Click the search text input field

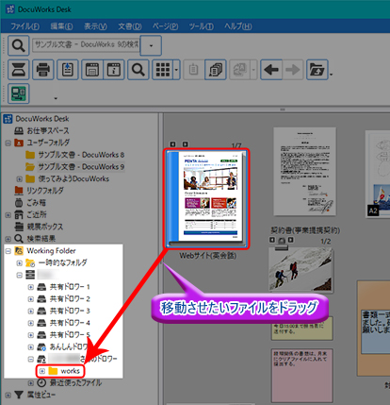point(86,44)
